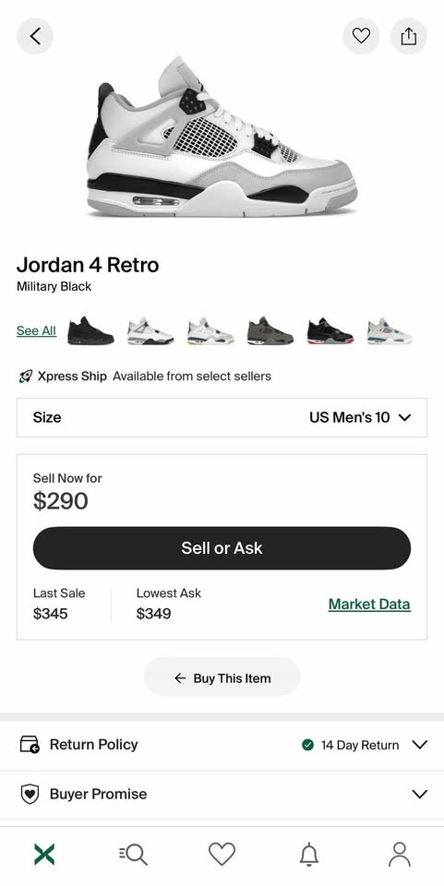Click the Sell or Ask button

point(222,547)
